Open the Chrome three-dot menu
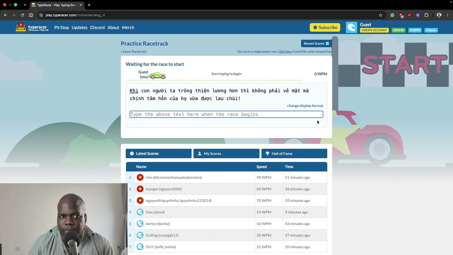The image size is (453, 255). (448, 15)
